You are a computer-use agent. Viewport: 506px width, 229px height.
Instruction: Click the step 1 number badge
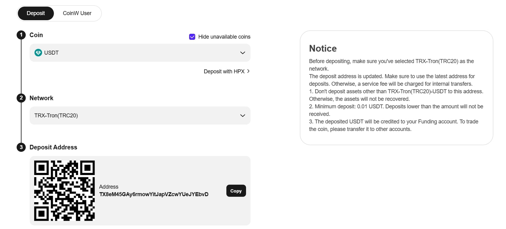coord(21,35)
